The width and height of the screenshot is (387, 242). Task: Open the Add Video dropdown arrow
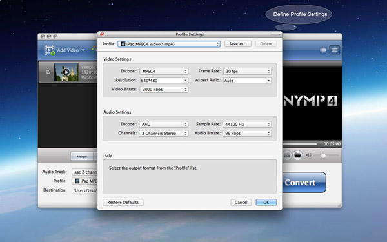click(83, 50)
